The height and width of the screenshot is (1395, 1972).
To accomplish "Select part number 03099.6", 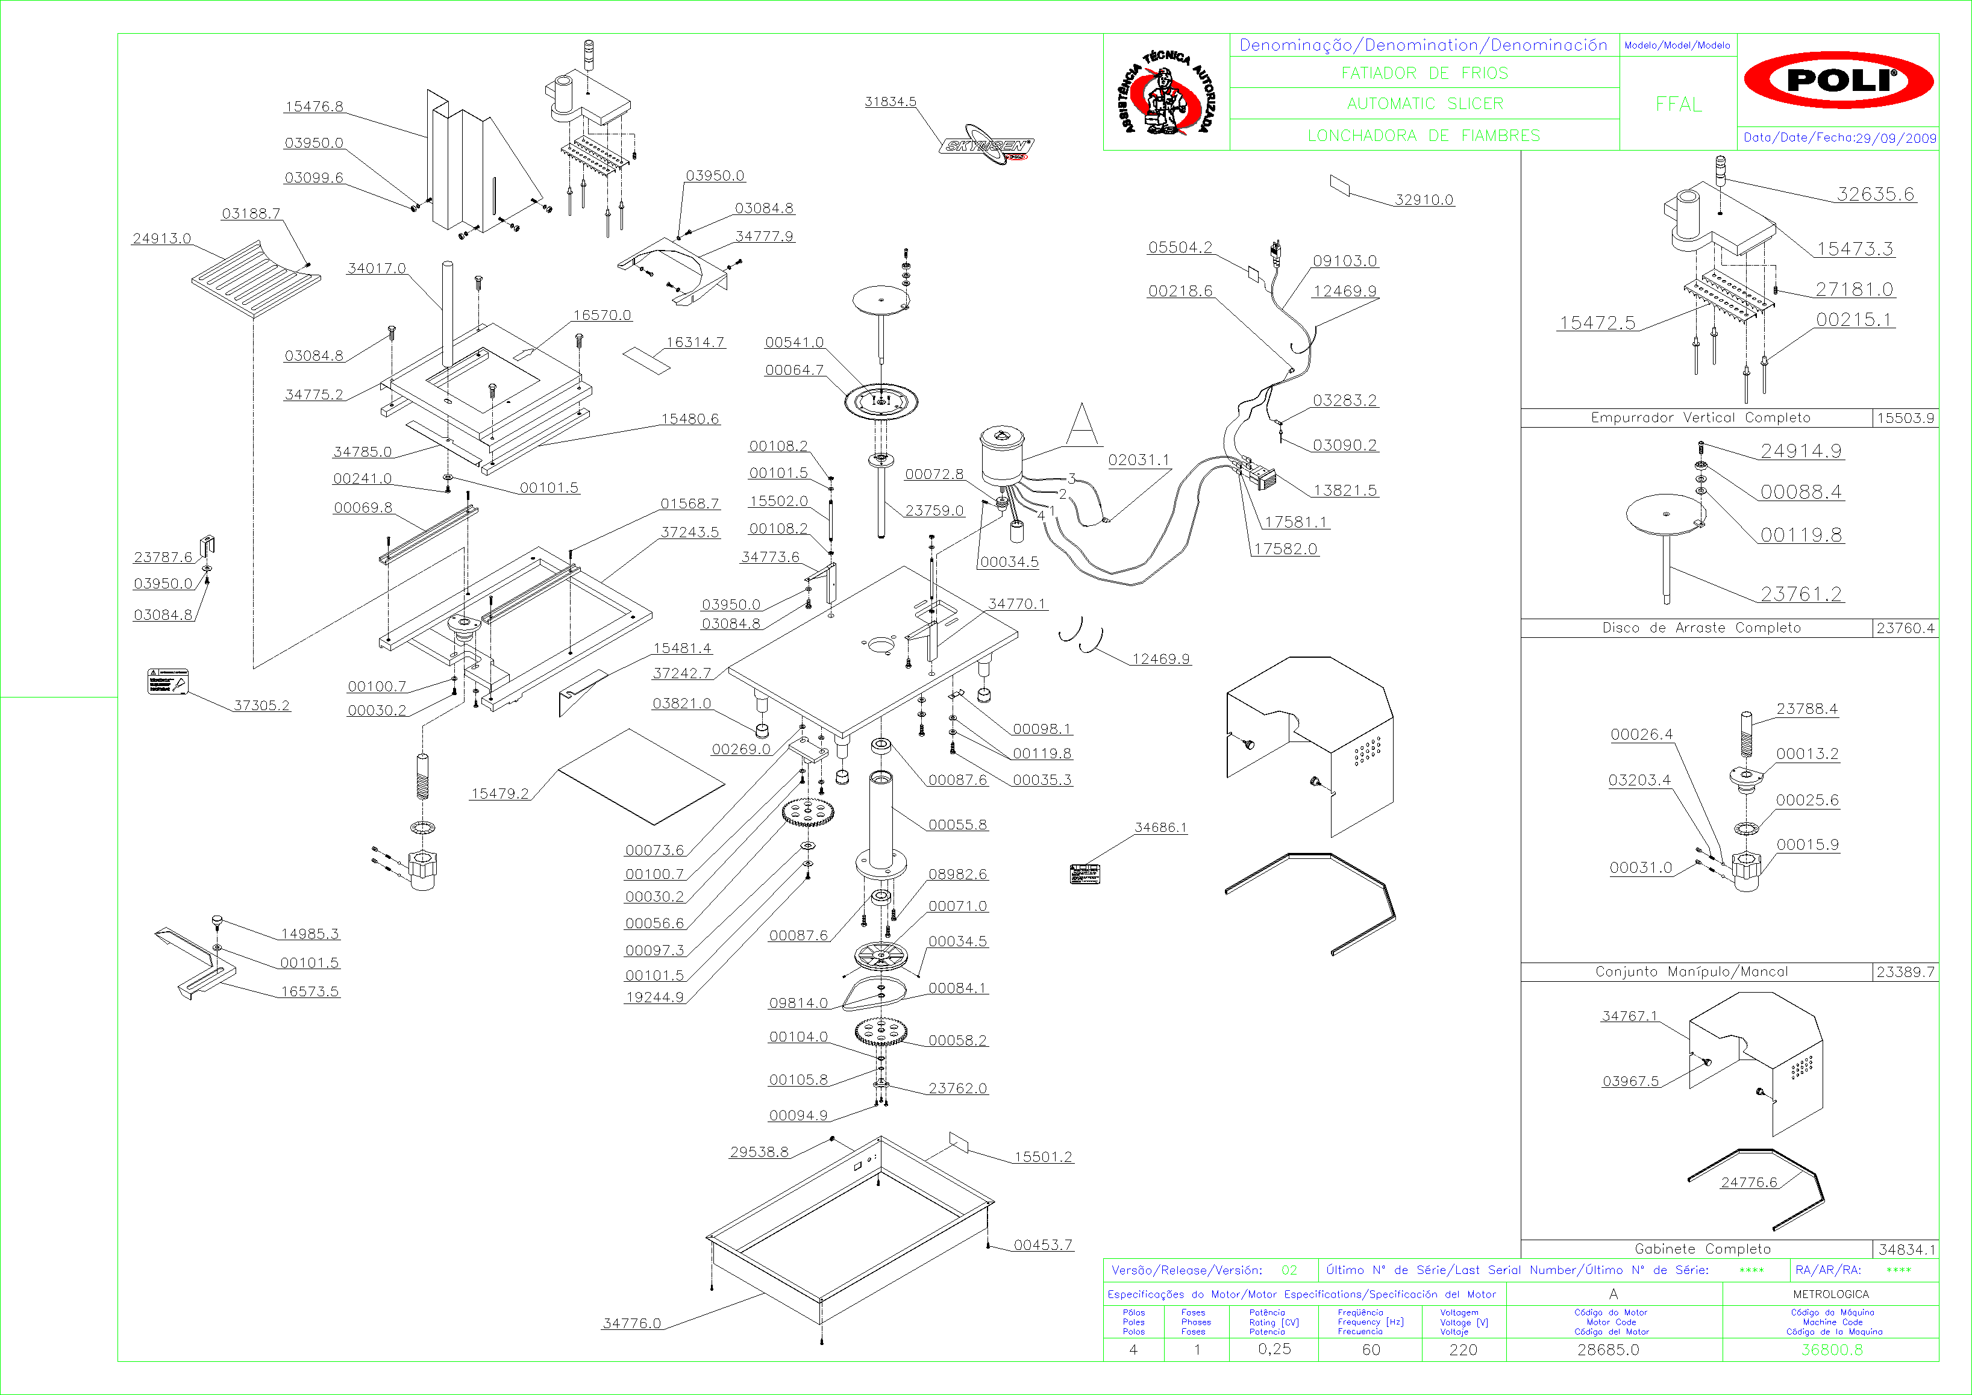I will (x=314, y=178).
